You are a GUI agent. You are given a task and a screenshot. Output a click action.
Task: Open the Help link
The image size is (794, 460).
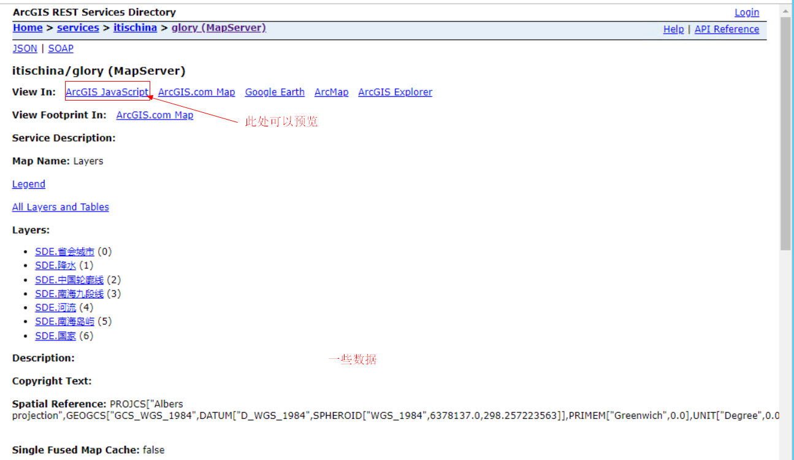tap(673, 29)
